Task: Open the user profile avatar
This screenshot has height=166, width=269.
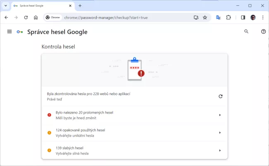Action: click(x=253, y=18)
